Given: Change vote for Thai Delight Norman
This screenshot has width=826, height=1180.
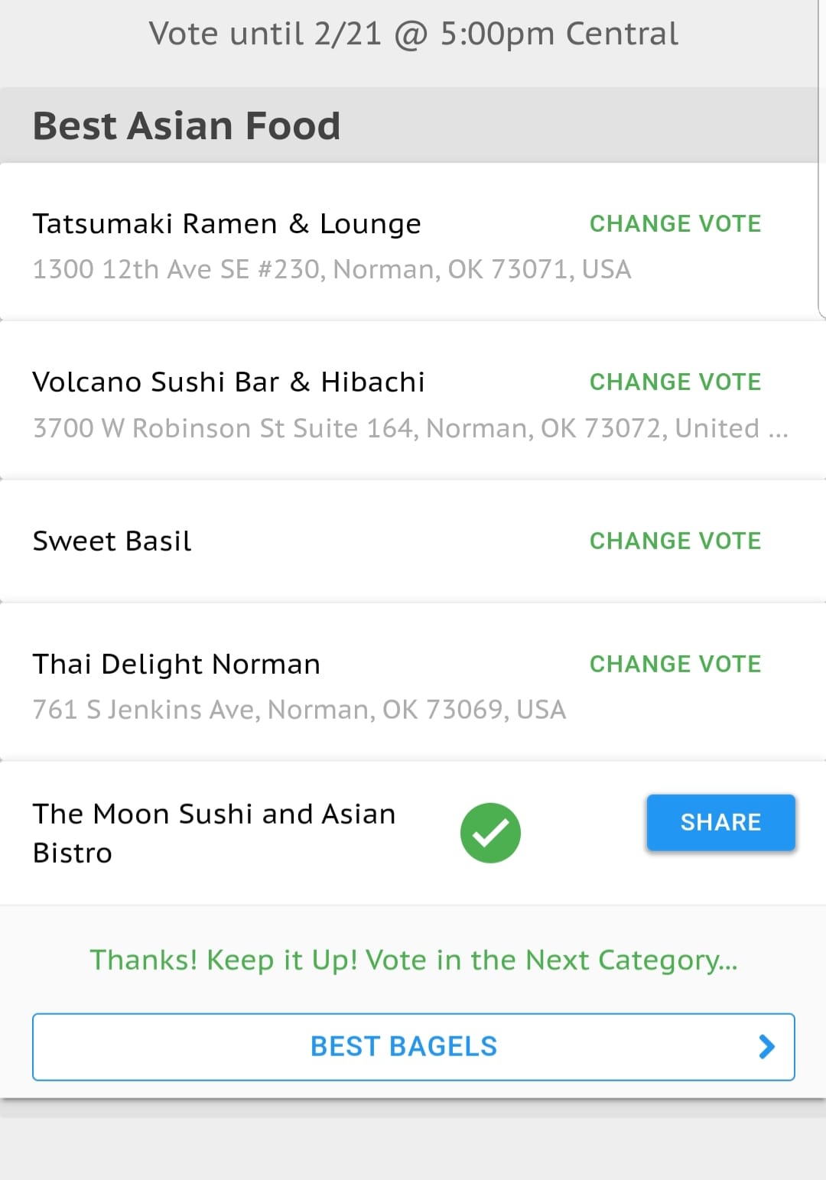Looking at the screenshot, I should pyautogui.click(x=675, y=664).
